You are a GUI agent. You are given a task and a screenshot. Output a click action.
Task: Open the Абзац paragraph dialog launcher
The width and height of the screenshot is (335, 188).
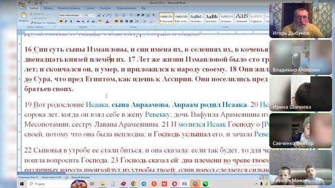pyautogui.click(x=155, y=27)
